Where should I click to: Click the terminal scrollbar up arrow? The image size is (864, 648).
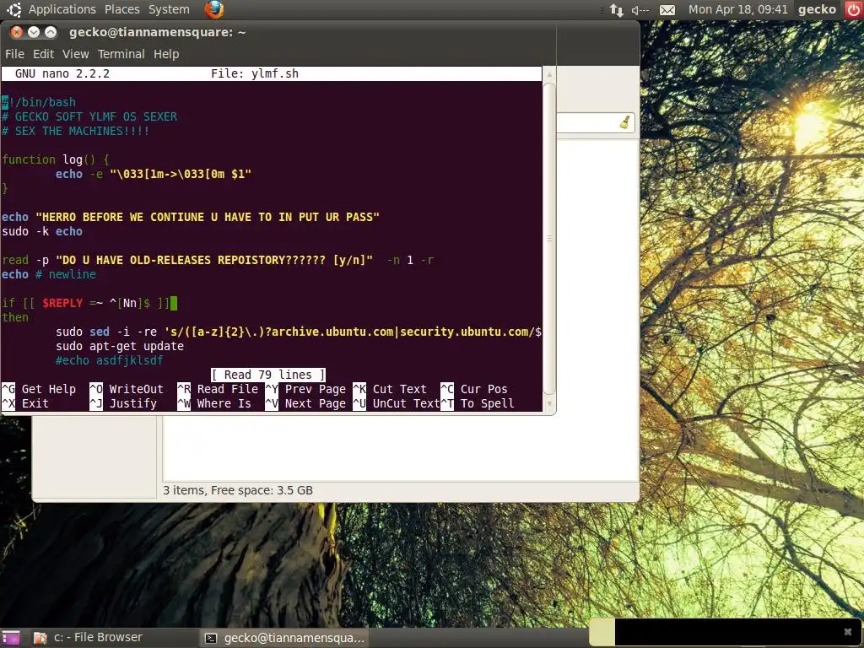pyautogui.click(x=548, y=74)
